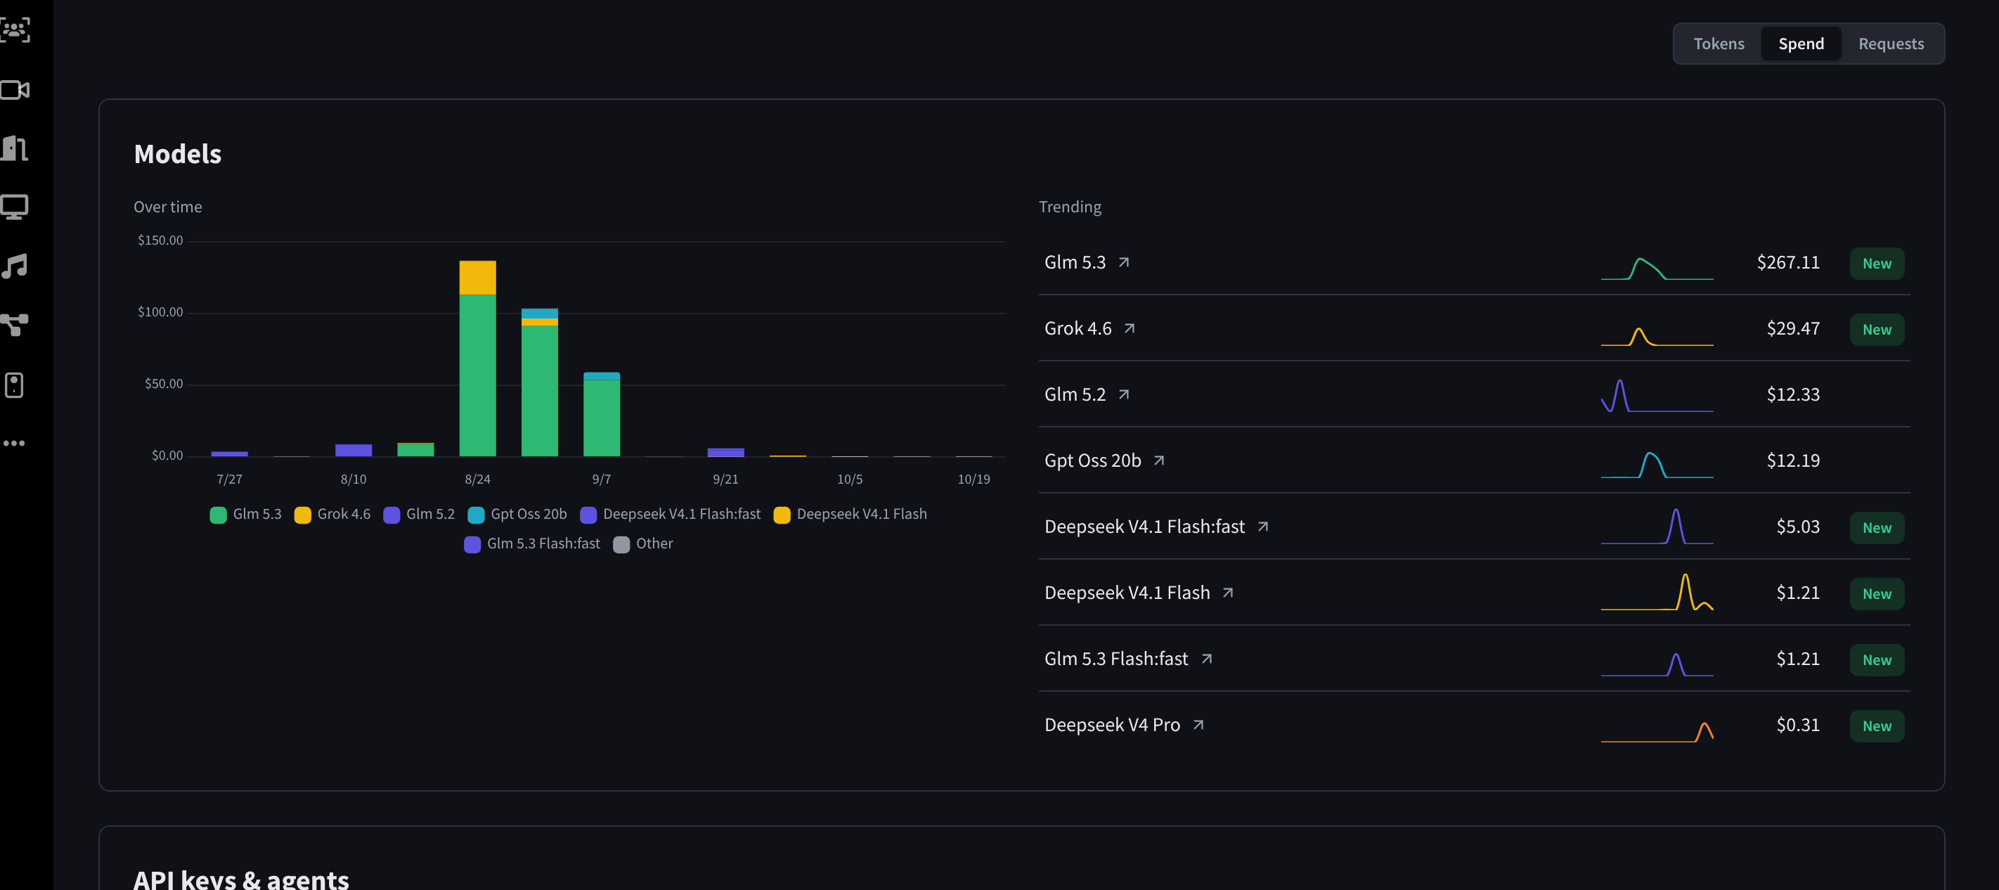Open Glm 5.2 external link arrow

(x=1124, y=394)
